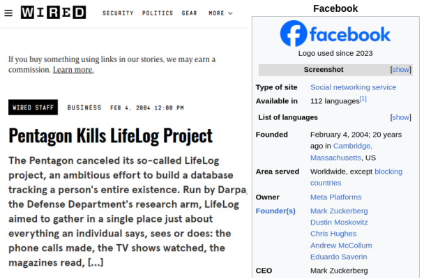Open the Eduardo Saverin link

click(x=338, y=257)
